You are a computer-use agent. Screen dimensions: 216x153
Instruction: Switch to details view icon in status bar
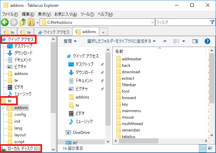tap(203, 148)
